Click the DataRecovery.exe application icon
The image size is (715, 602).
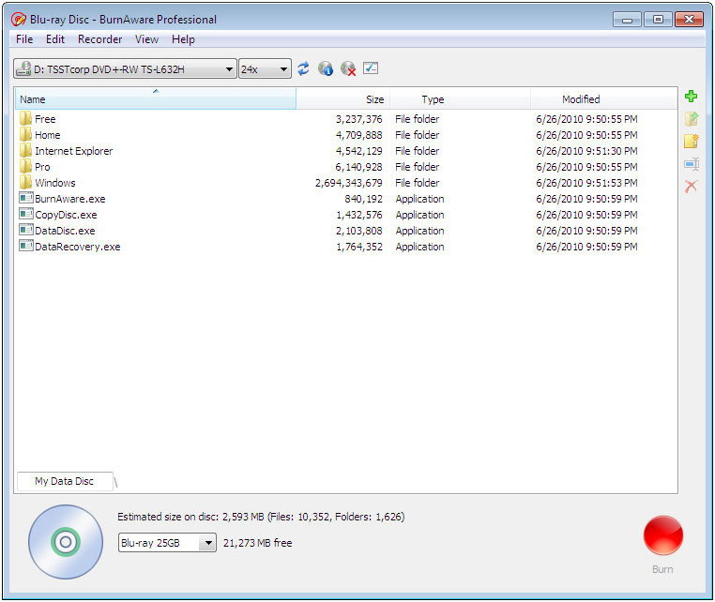[26, 246]
